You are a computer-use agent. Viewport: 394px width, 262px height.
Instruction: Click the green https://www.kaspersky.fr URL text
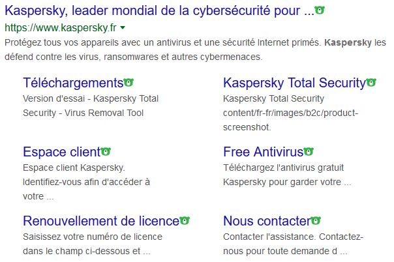point(60,29)
